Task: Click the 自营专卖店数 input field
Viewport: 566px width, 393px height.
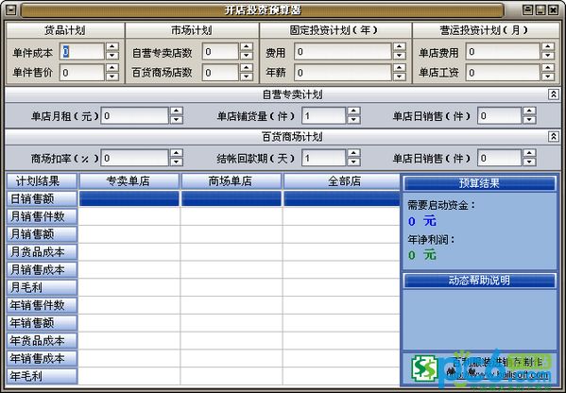Action: pyautogui.click(x=220, y=52)
